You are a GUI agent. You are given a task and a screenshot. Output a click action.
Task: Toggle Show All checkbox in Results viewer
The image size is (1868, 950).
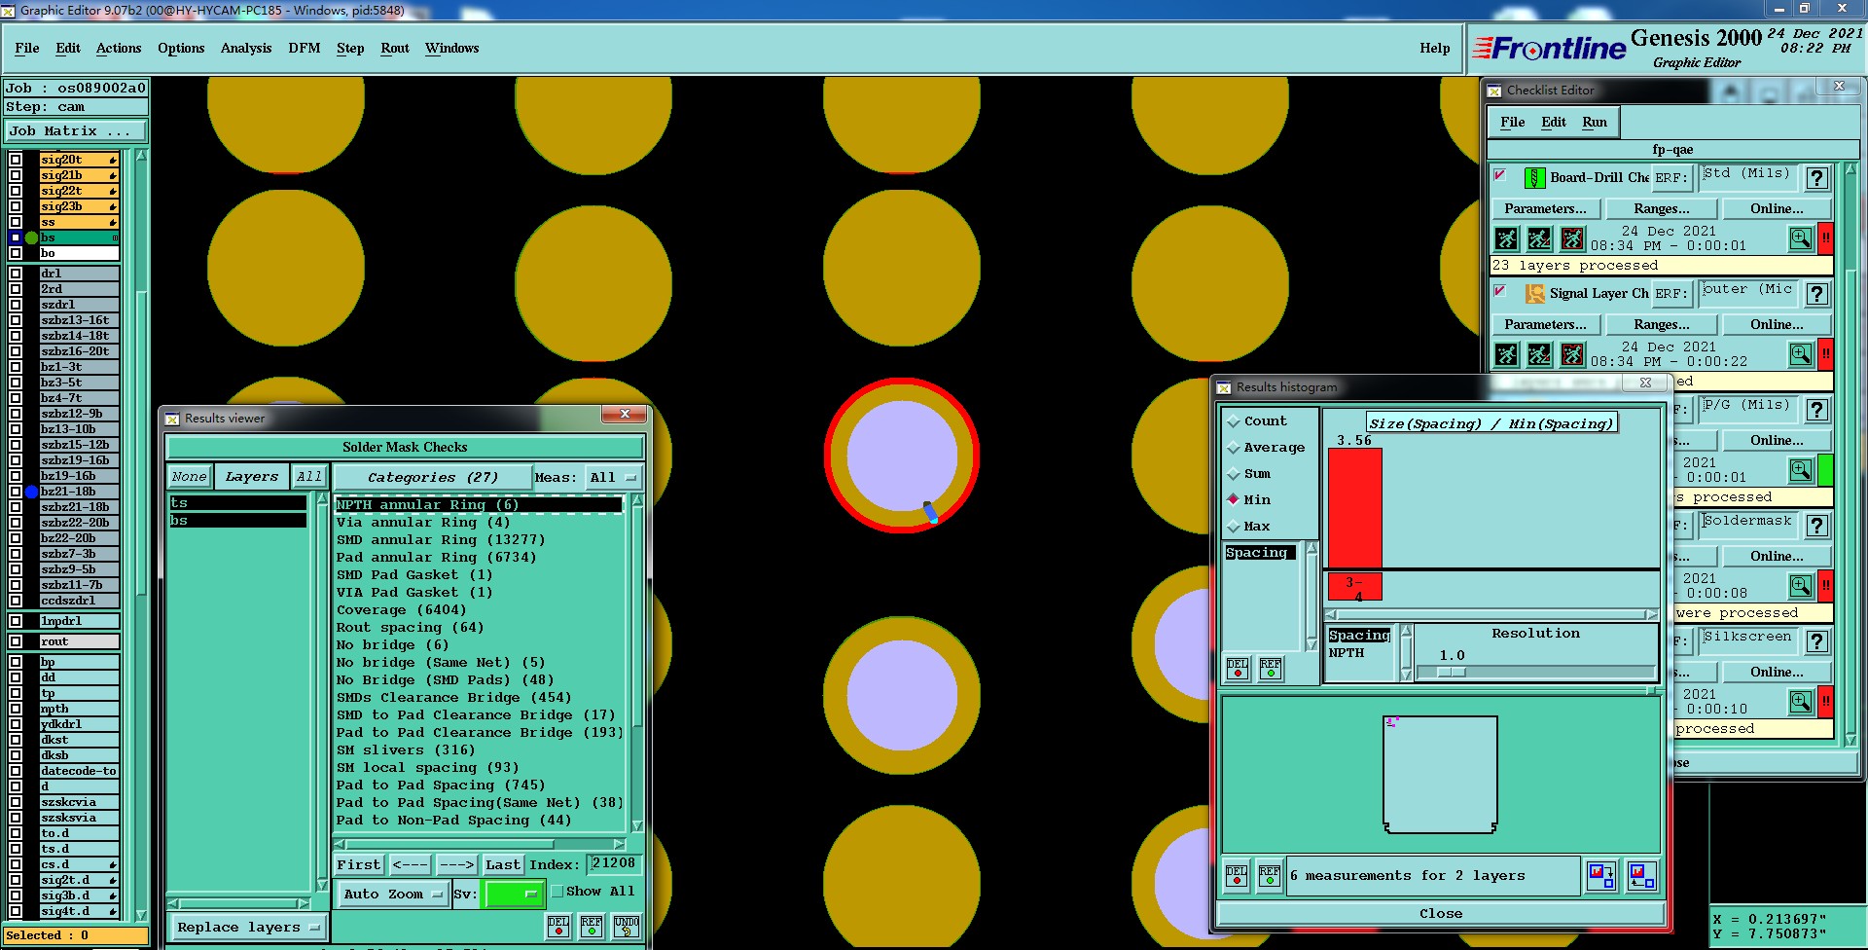[x=557, y=892]
